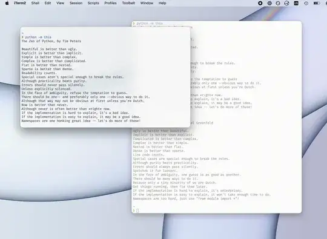Click 'Complicated is better than complex.' in back window
Screen dimensions: 327x239
click(x=165, y=139)
